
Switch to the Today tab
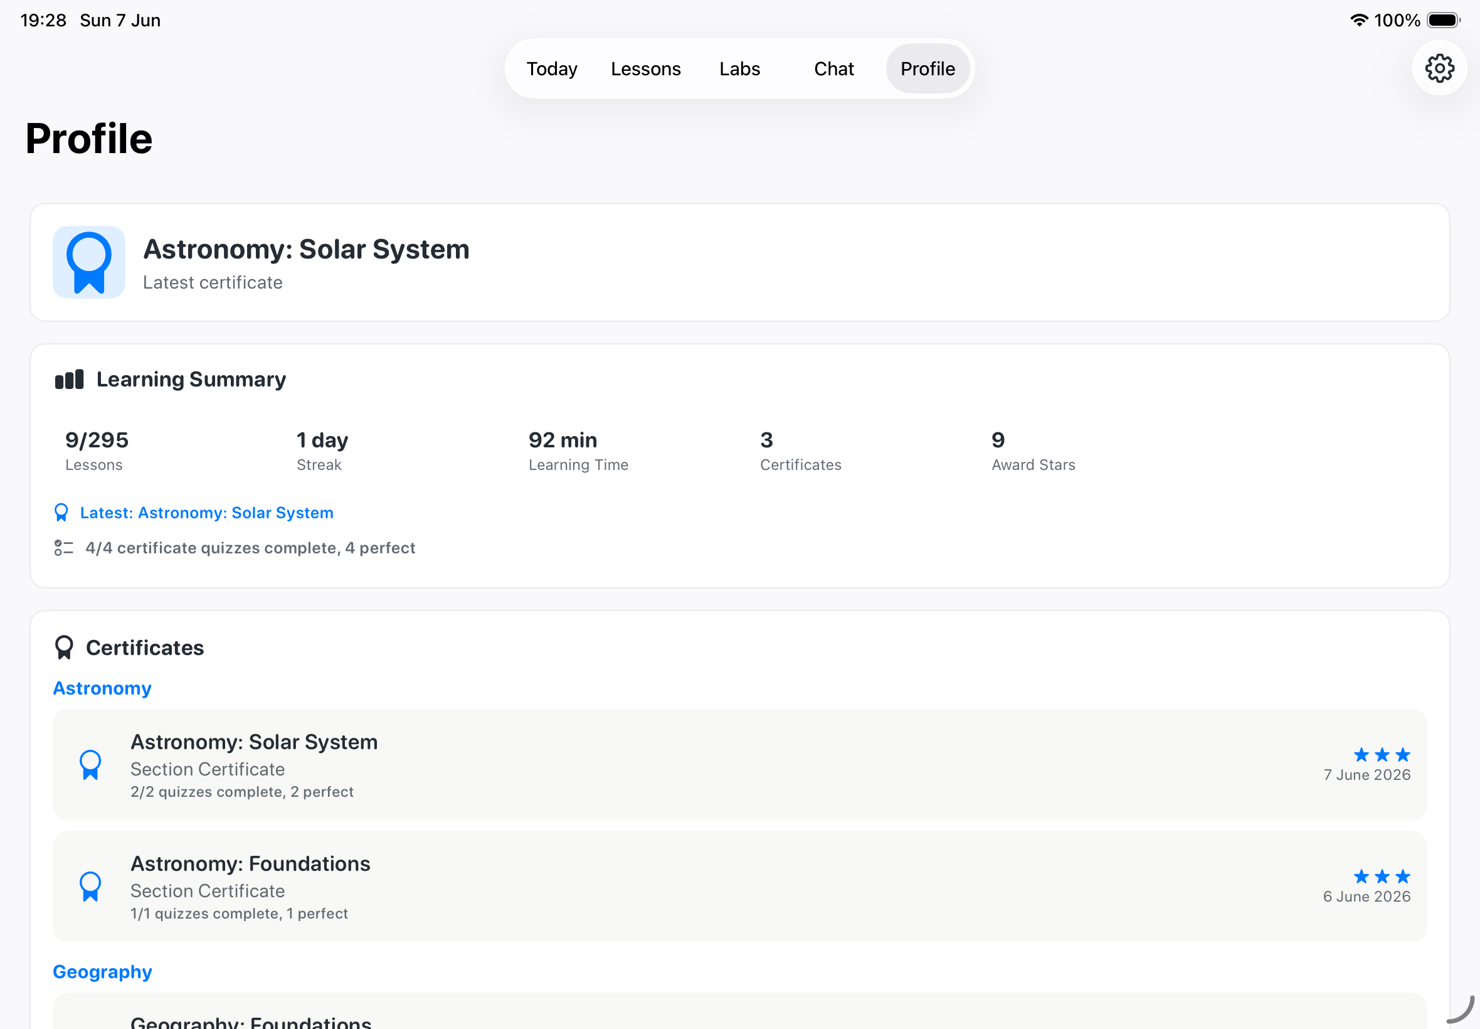coord(551,68)
